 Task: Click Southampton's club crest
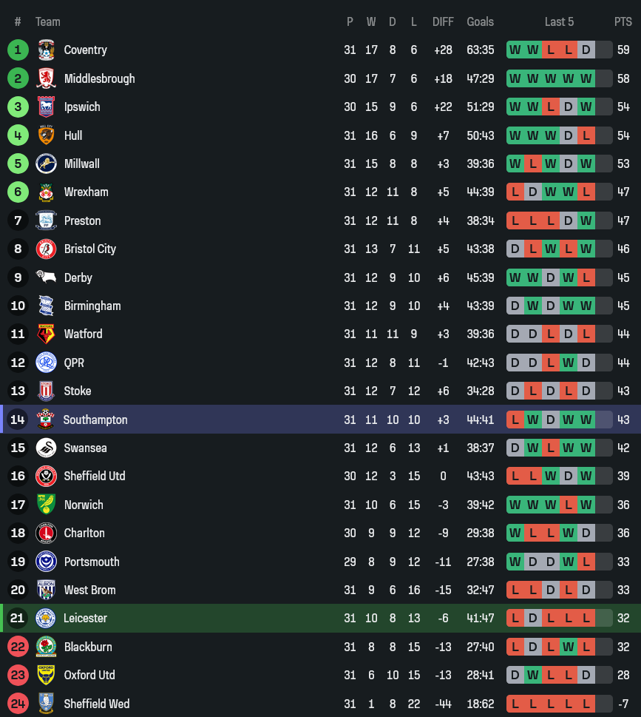(46, 420)
